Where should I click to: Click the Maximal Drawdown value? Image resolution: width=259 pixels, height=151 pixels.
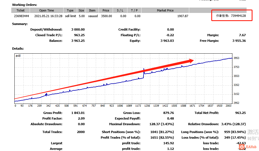[x=162, y=124]
